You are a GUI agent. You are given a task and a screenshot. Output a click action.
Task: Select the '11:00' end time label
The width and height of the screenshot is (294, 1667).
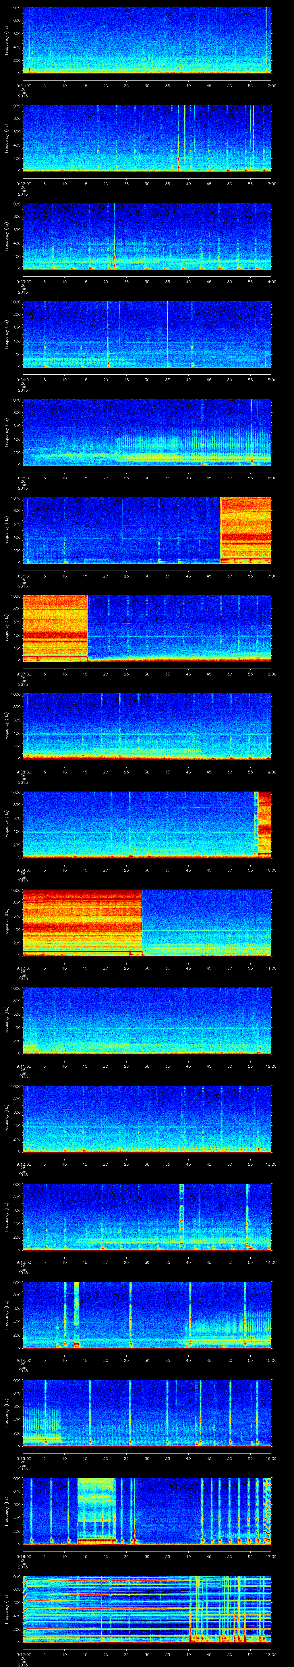pyautogui.click(x=271, y=968)
